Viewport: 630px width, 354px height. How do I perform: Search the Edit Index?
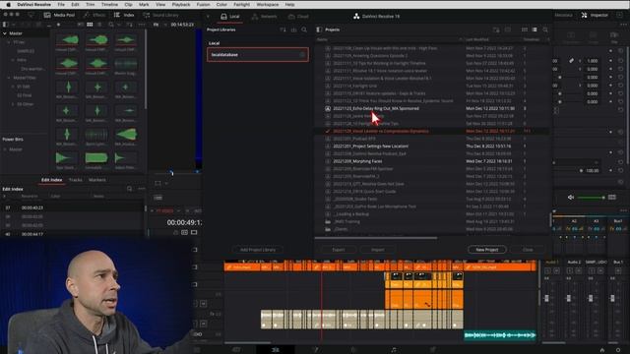point(129,189)
